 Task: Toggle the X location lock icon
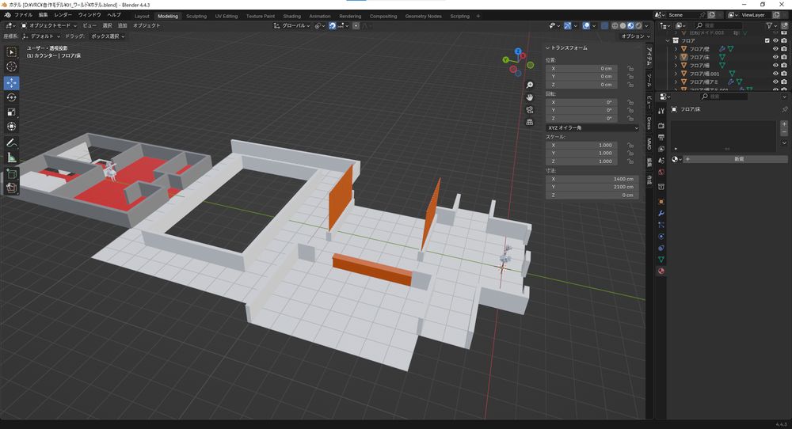[630, 69]
